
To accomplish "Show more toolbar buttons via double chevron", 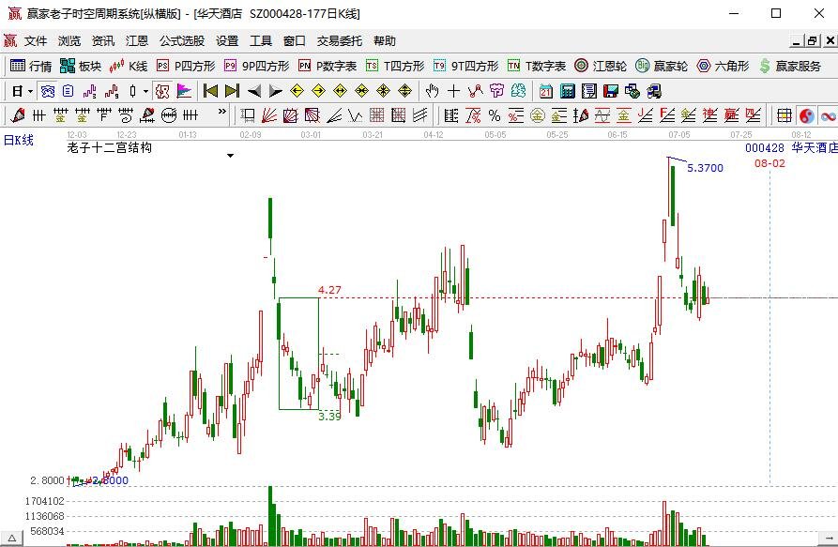I will pyautogui.click(x=222, y=113).
